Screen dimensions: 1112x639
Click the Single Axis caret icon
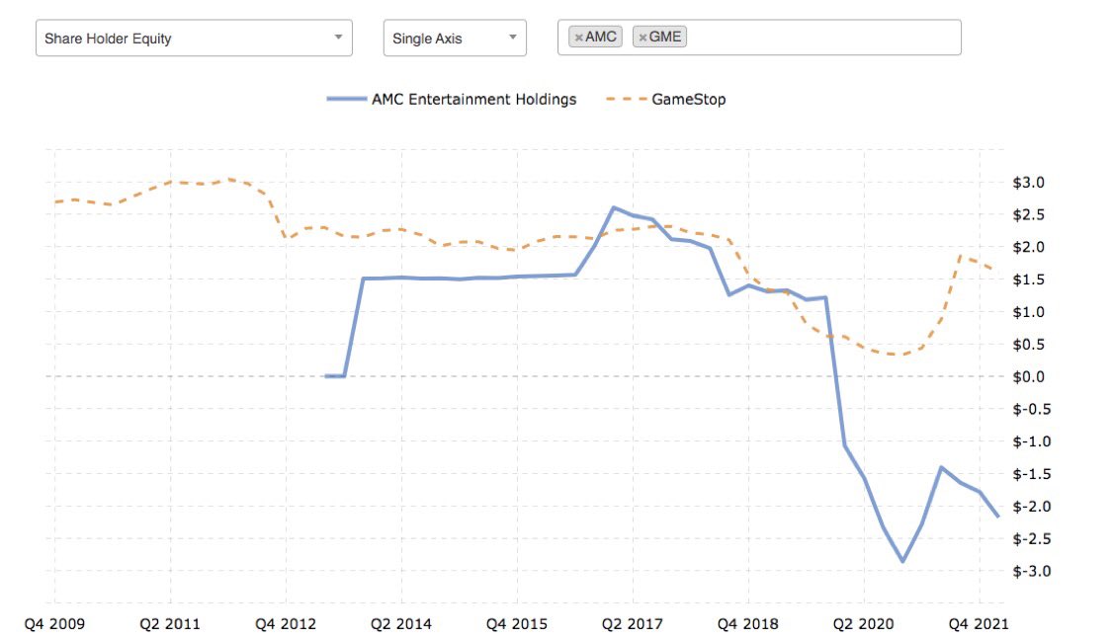[x=511, y=38]
